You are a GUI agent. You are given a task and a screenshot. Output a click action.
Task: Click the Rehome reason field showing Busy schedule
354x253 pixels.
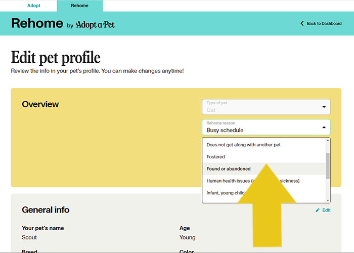click(260, 127)
